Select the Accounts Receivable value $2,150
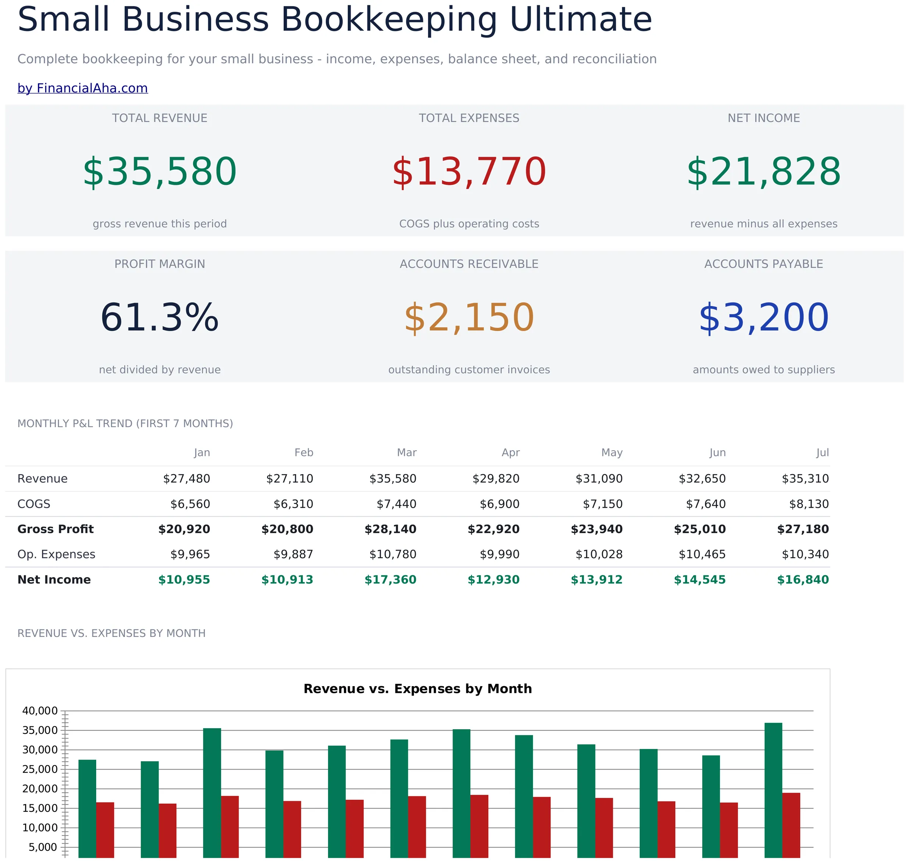This screenshot has width=909, height=863. pos(469,317)
